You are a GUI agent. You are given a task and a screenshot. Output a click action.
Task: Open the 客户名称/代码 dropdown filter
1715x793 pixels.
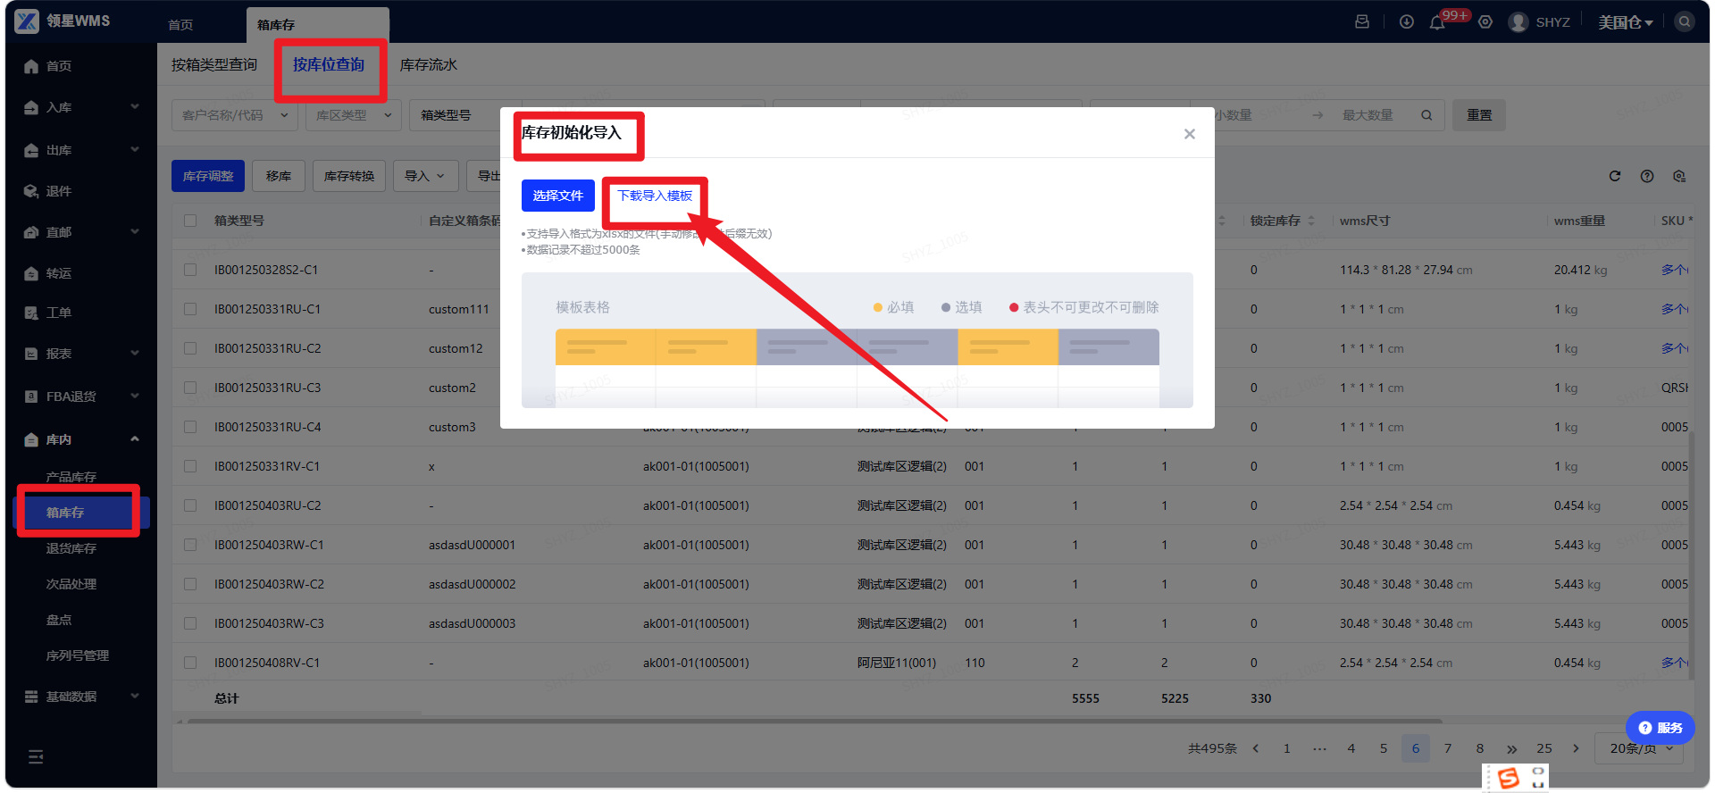coord(234,115)
